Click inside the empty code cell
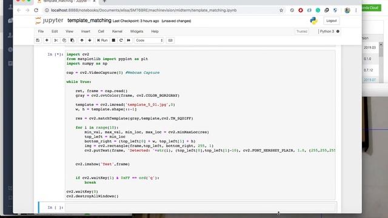The image size is (388, 218). click(x=200, y=207)
